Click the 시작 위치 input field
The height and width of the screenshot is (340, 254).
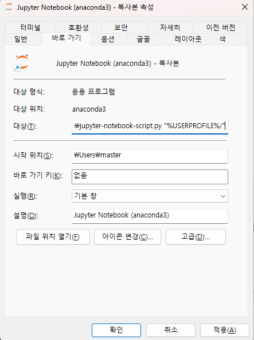(x=150, y=156)
